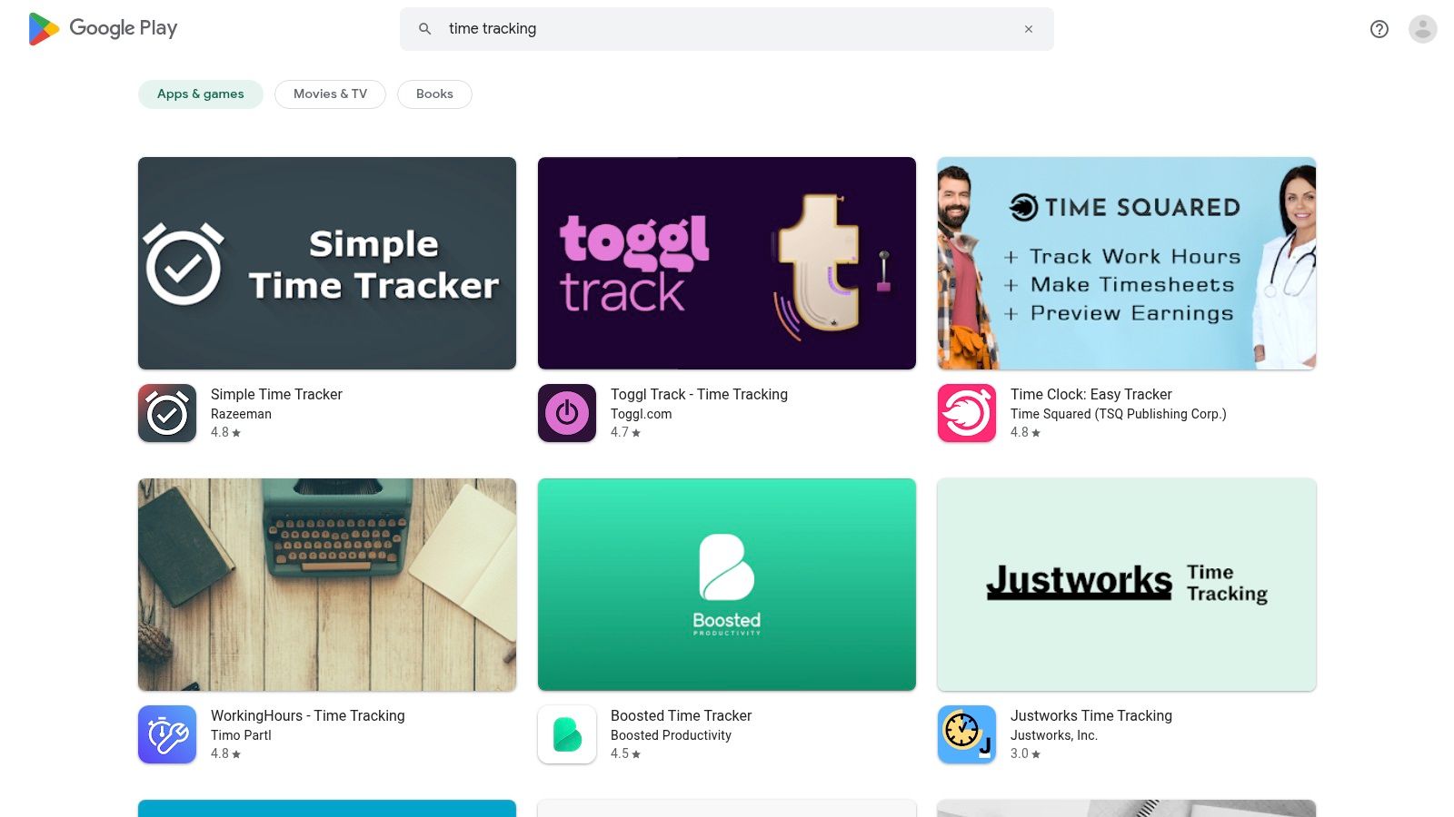
Task: Click the Time Clock: Easy Tracker app icon
Action: (967, 413)
